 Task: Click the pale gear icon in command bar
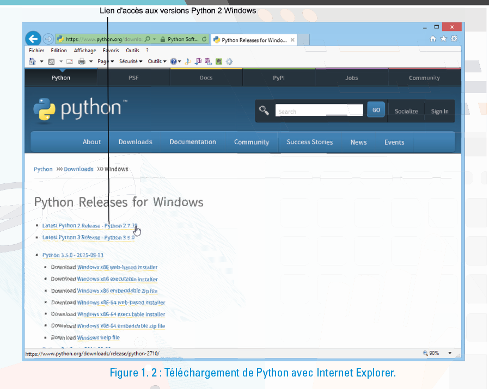tap(229, 61)
